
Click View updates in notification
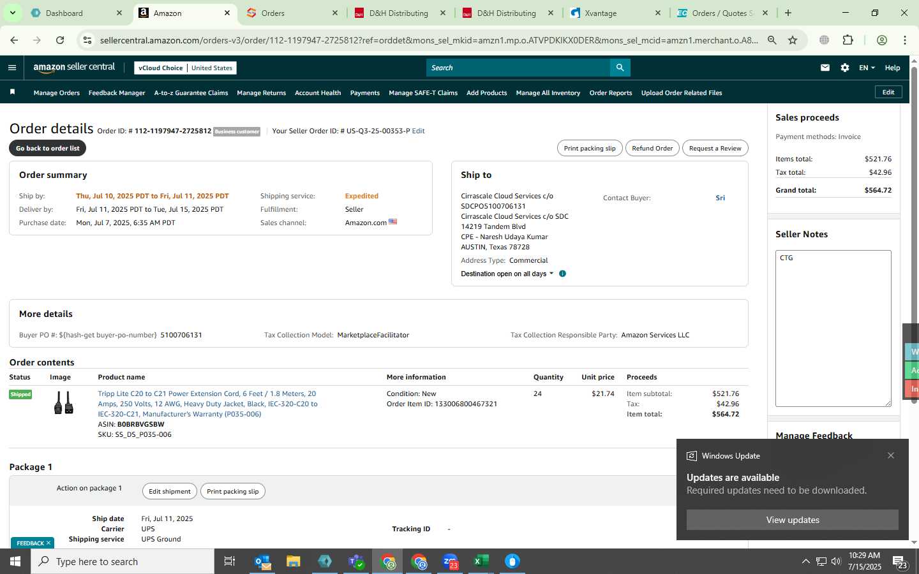793,520
